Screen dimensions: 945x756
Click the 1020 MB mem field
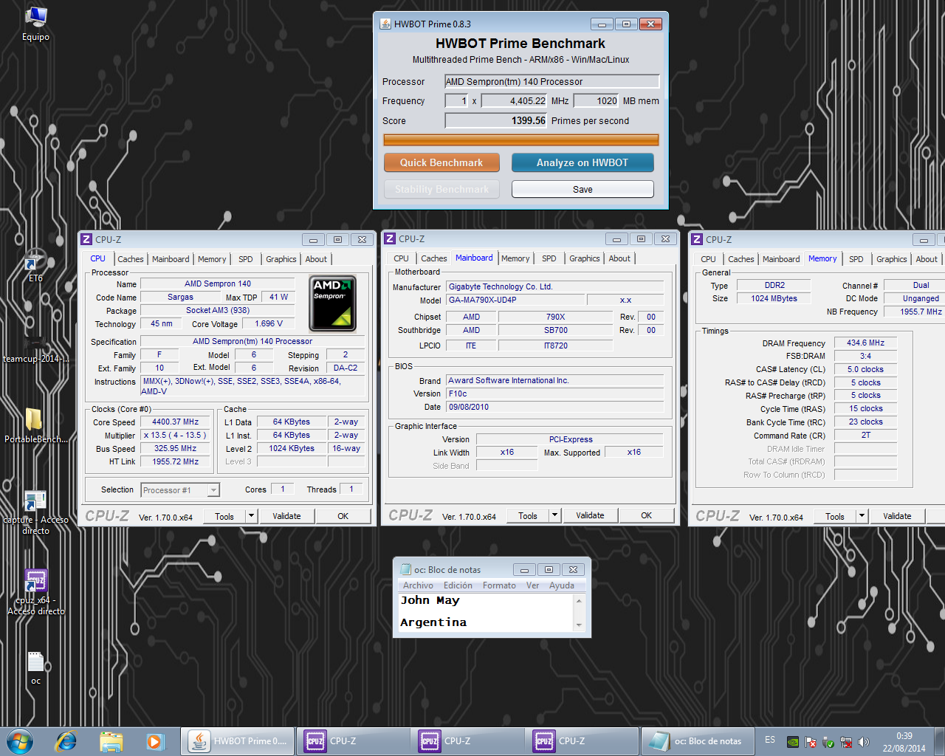click(597, 100)
